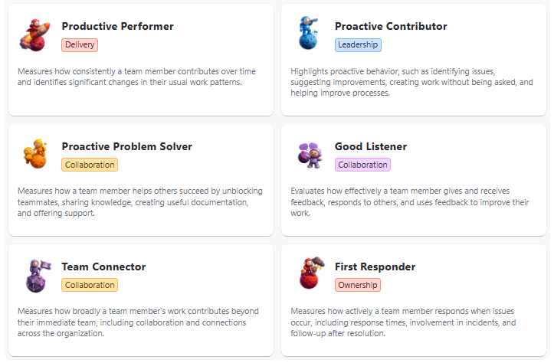
Task: Select the Delivery tag
Action: click(80, 45)
